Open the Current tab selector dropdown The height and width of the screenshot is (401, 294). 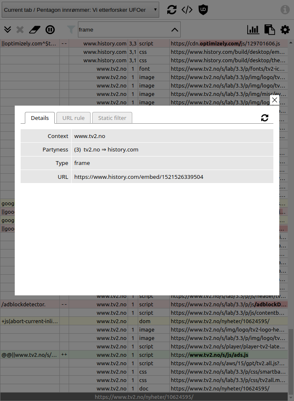click(80, 10)
